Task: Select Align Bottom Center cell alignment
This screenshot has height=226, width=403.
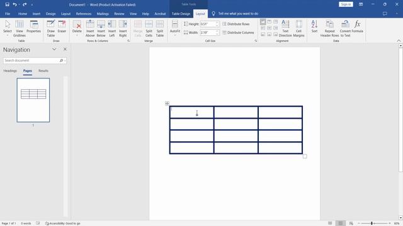Action: (x=269, y=34)
